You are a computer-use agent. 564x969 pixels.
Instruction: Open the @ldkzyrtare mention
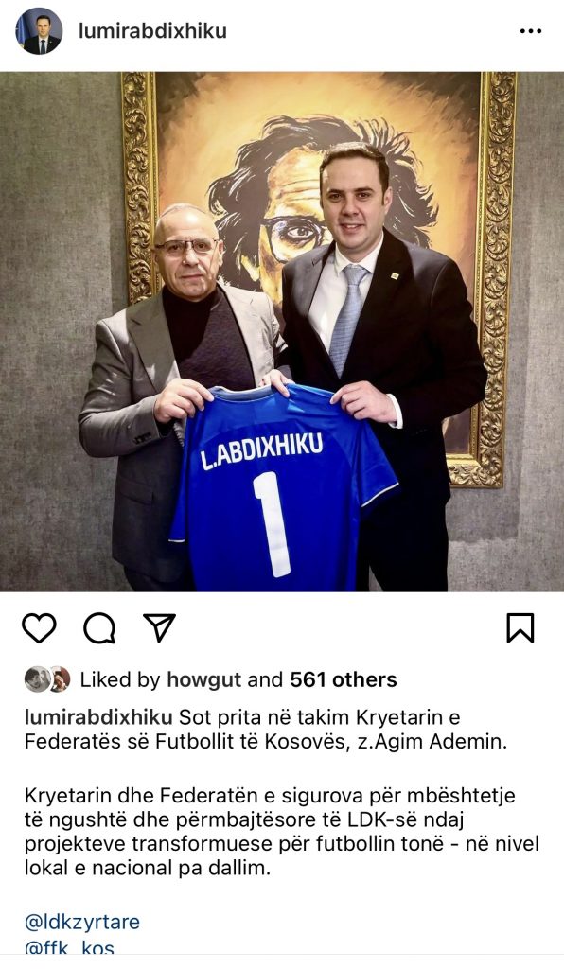(82, 922)
